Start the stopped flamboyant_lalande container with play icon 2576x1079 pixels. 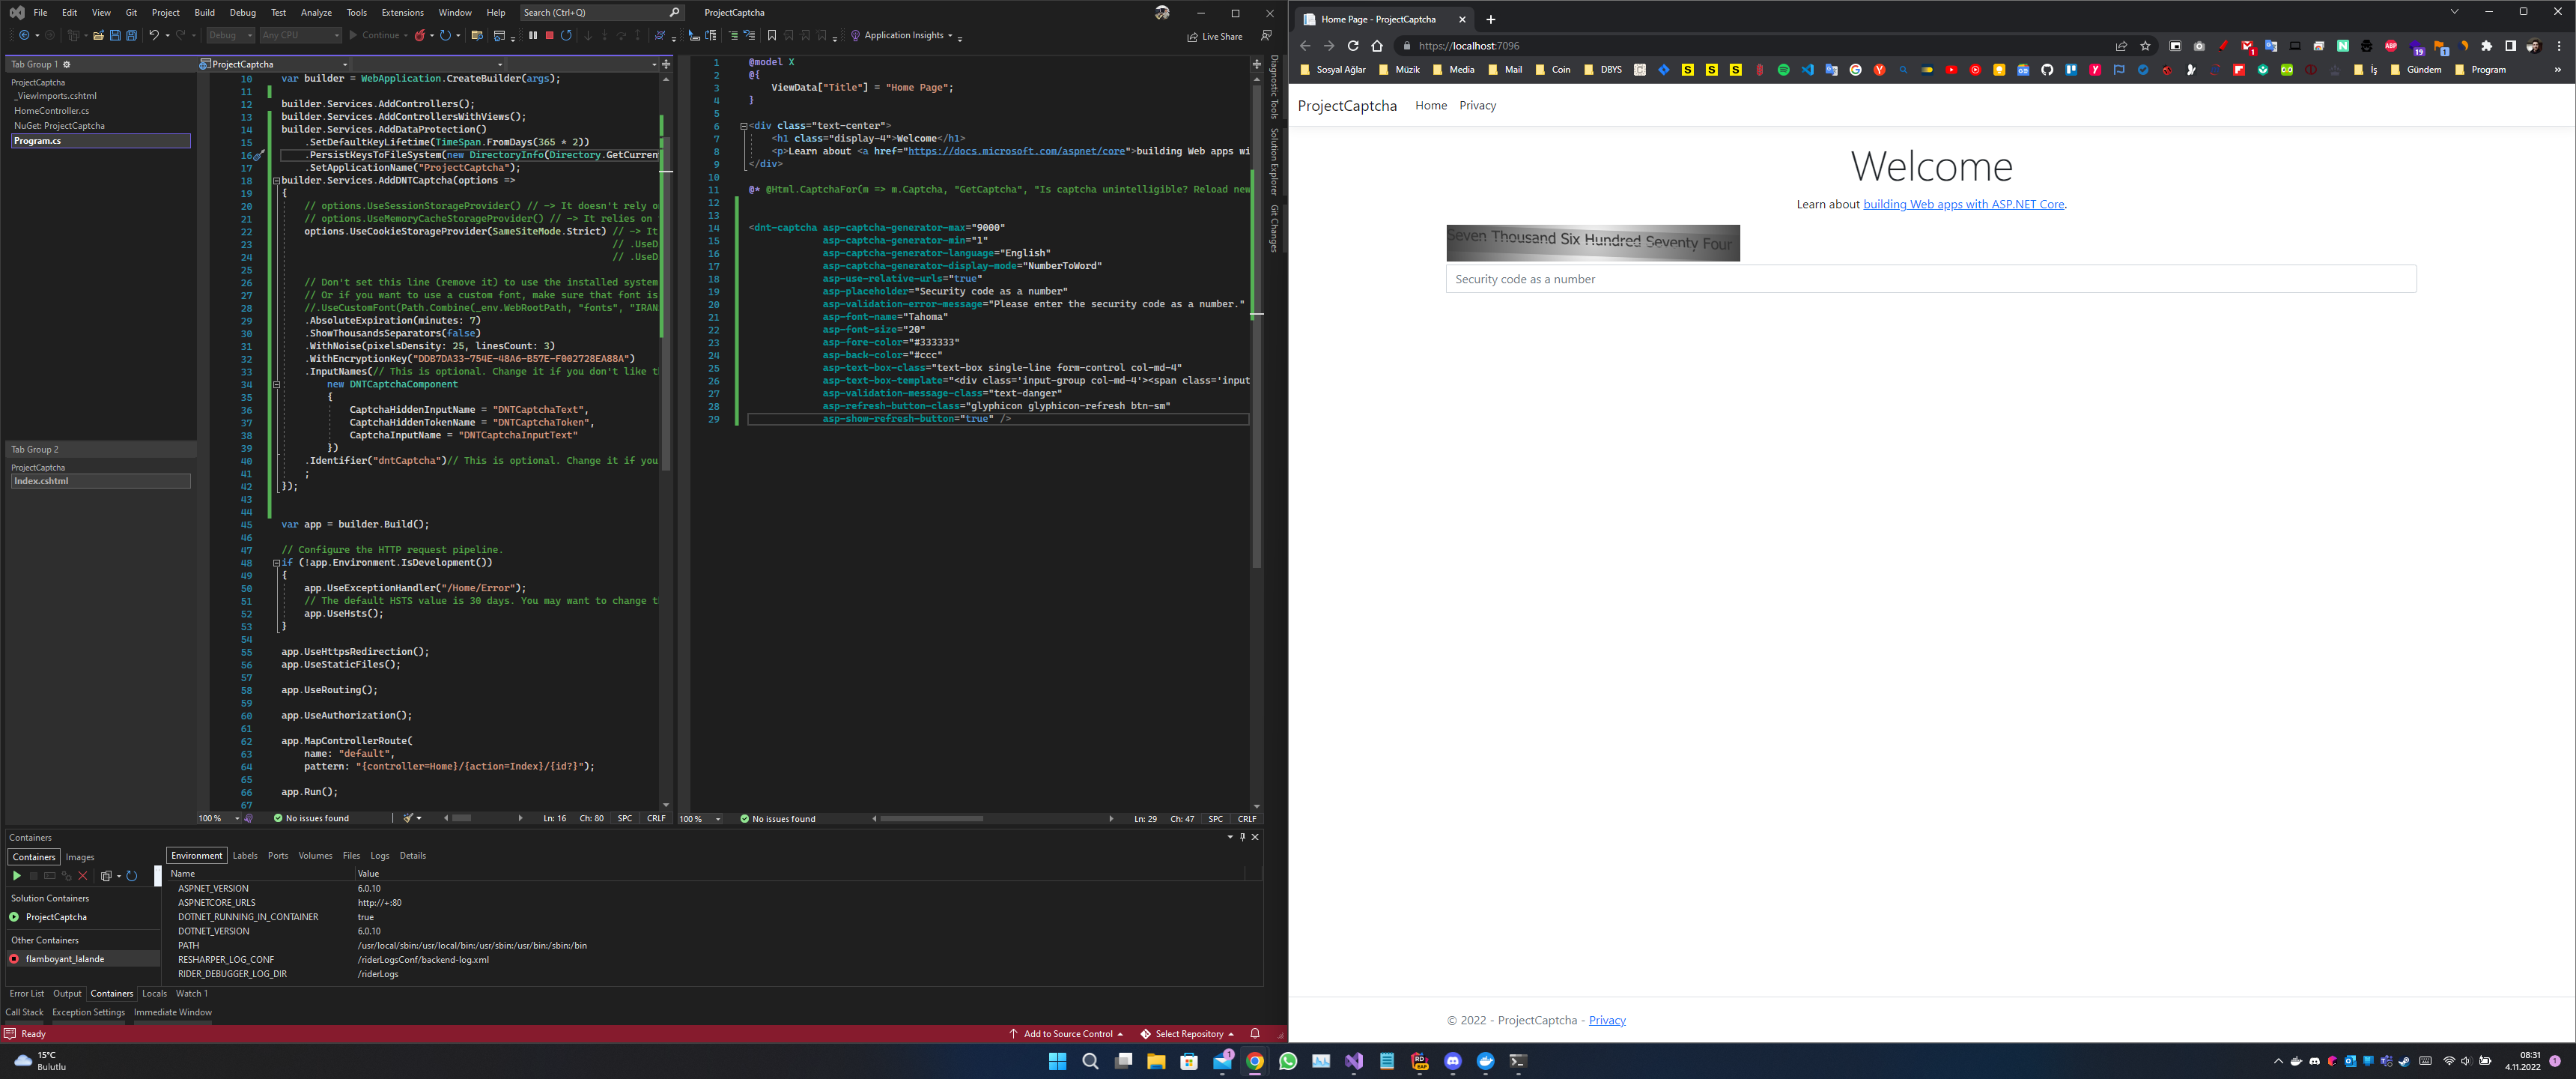[x=17, y=876]
